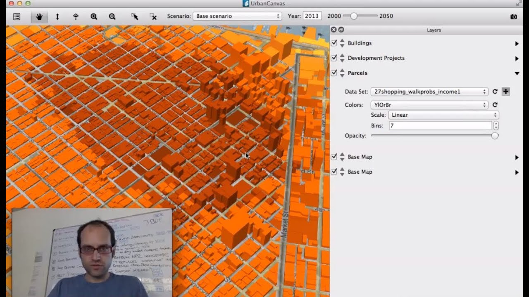Toggle the Development Projects layer checkbox

click(x=334, y=58)
